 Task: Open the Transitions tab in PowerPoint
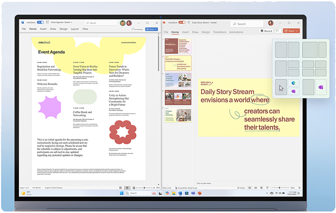tap(220, 32)
